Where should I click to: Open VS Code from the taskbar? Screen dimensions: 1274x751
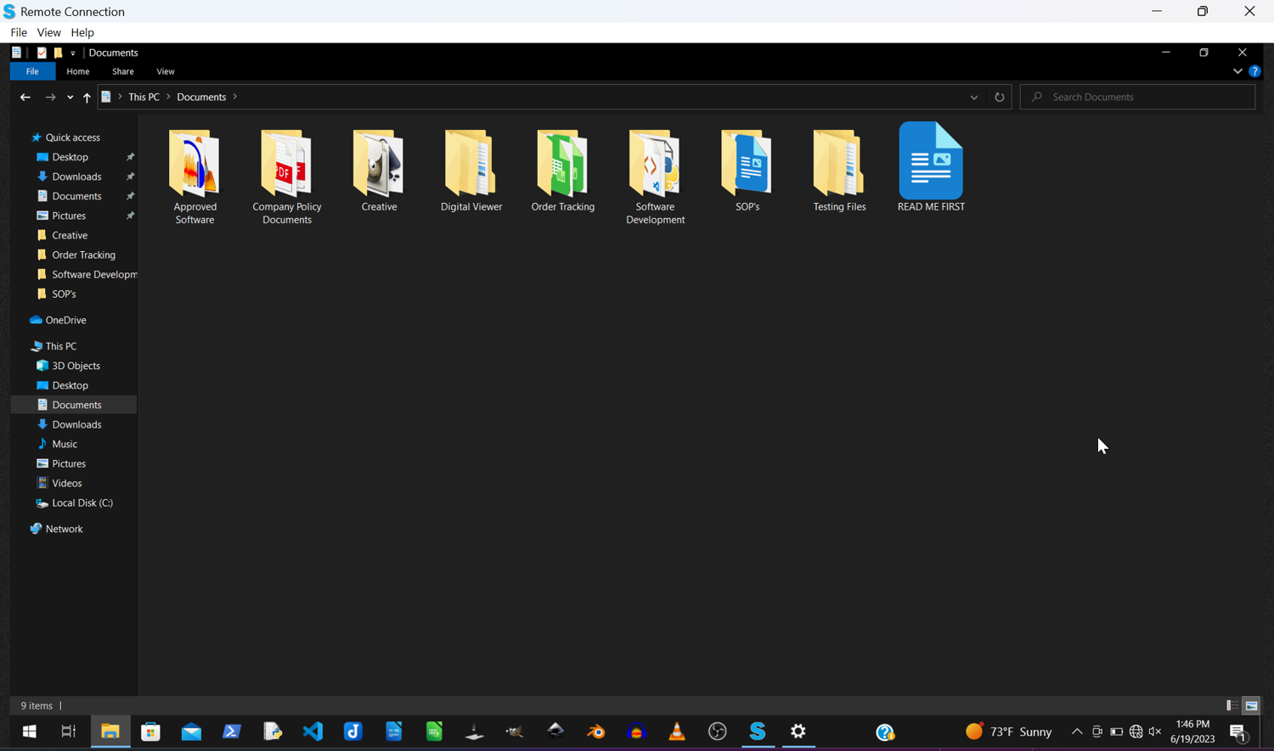[313, 731]
